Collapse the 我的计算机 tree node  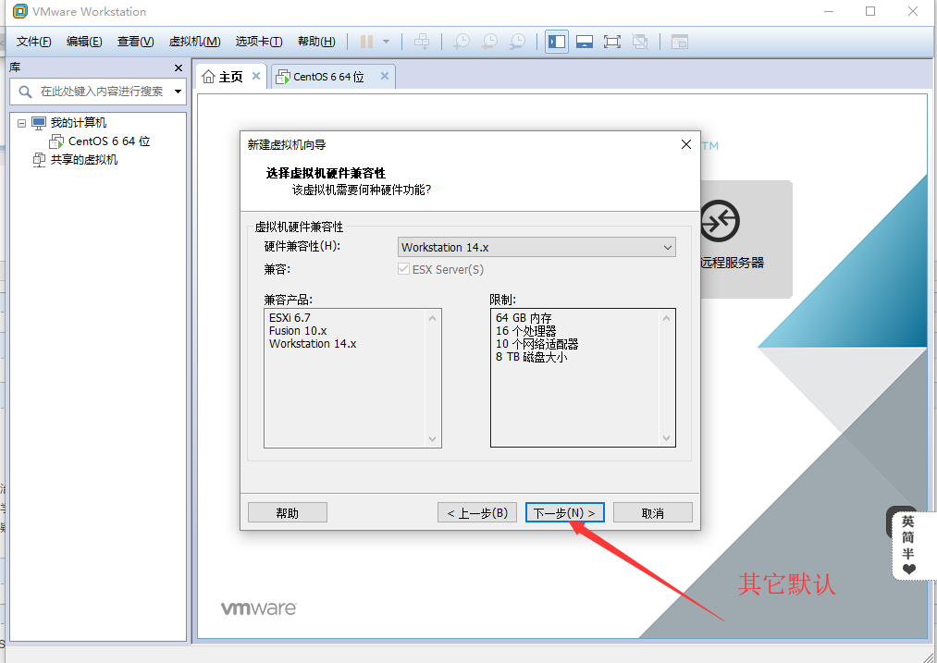[21, 123]
